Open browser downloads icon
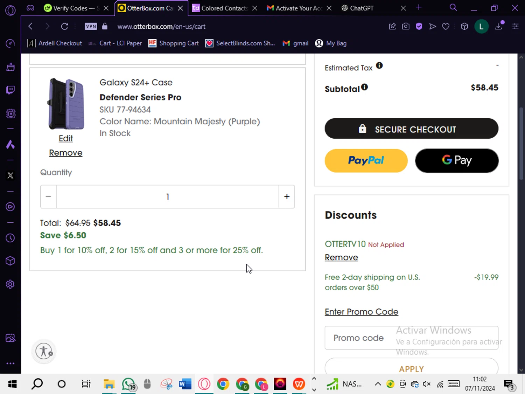 498,26
